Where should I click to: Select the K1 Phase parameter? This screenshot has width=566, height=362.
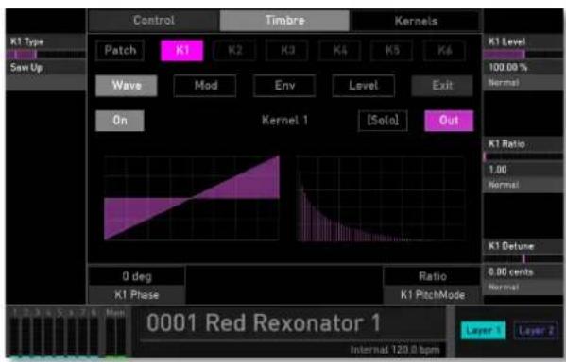[137, 295]
